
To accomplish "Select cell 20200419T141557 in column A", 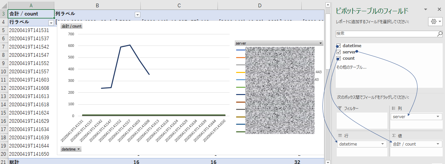I will point(31,72).
